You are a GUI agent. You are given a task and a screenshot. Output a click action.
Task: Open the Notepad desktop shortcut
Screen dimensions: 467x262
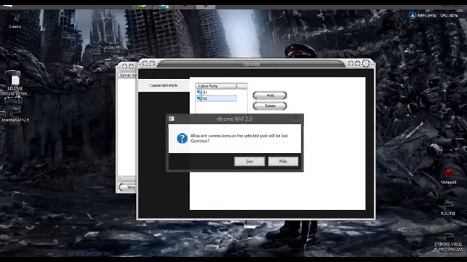click(448, 176)
